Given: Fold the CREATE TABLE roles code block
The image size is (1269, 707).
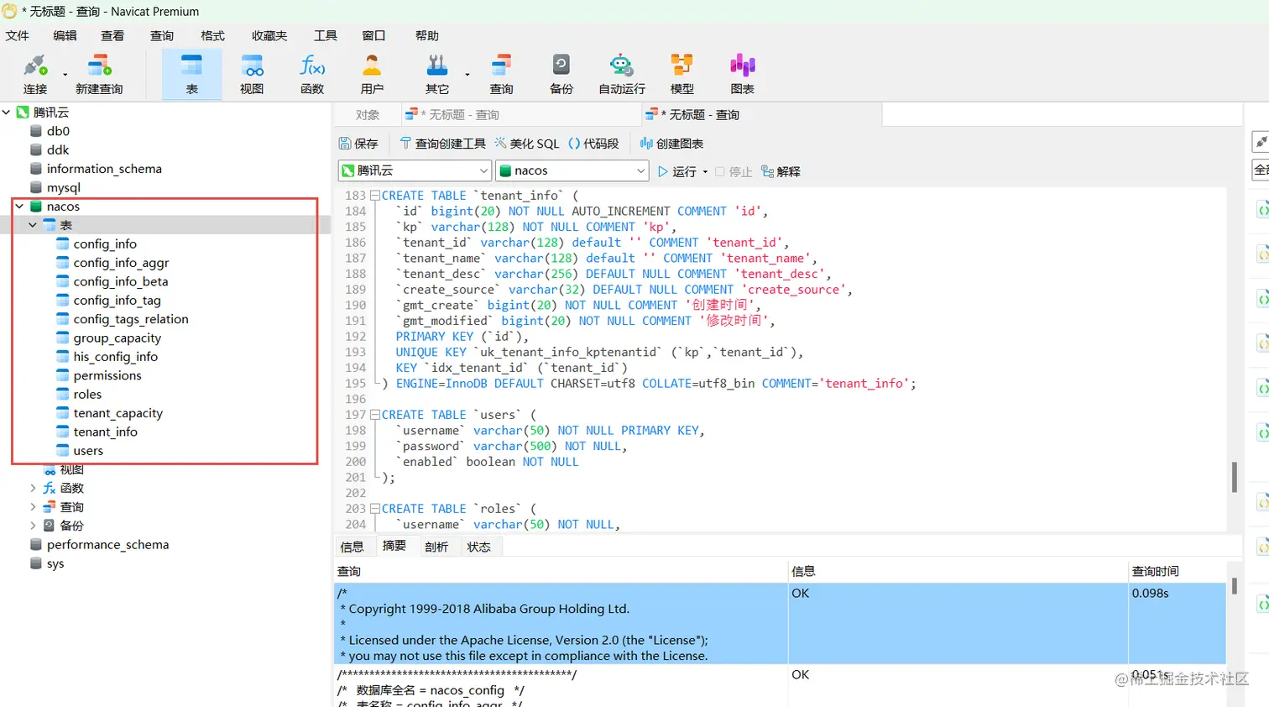Looking at the screenshot, I should pyautogui.click(x=375, y=509).
